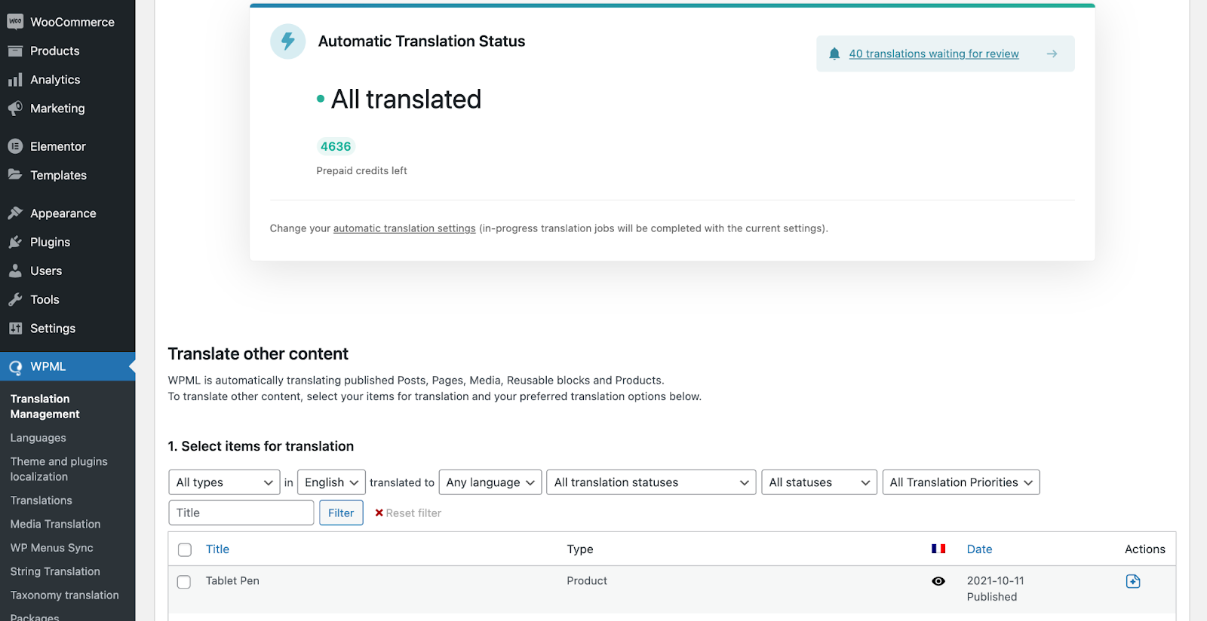Click the Products archive icon
The image size is (1207, 621).
(15, 51)
